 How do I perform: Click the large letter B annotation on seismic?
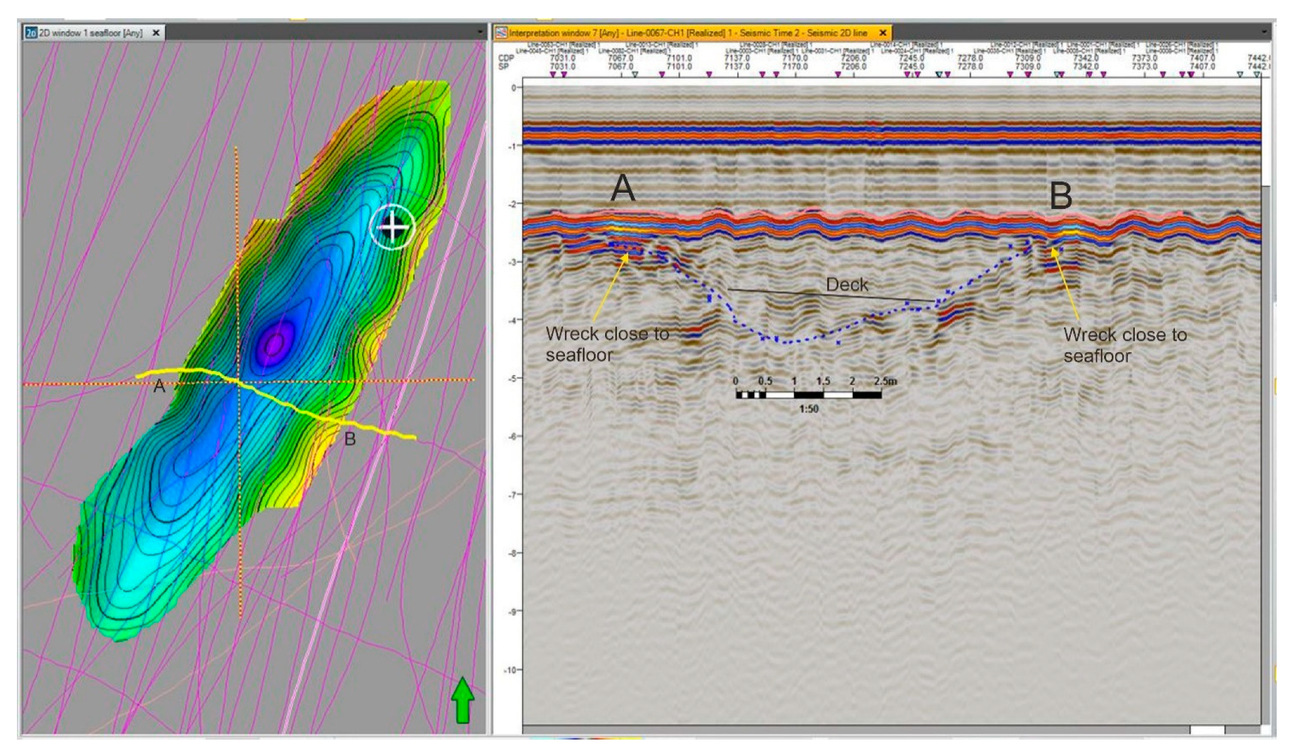click(x=1061, y=195)
